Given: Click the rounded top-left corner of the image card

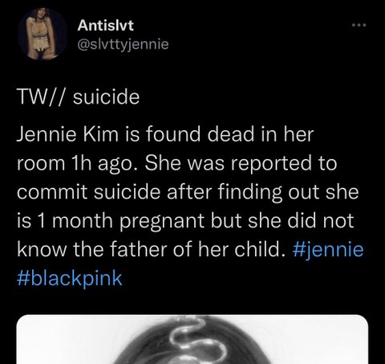Looking at the screenshot, I should 20,318.
